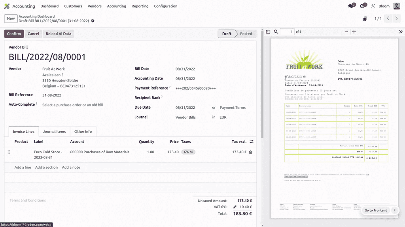
Task: Delete the Euro Cold Store invoice line
Action: (250, 152)
